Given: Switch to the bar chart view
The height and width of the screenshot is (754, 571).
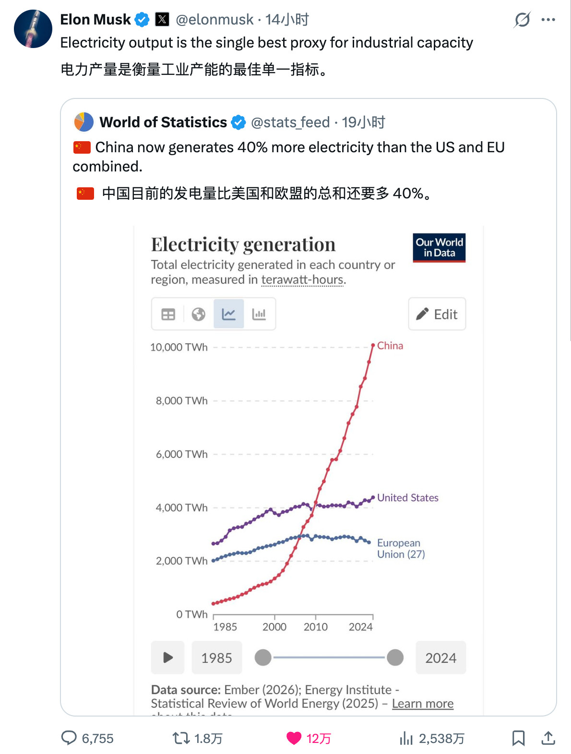Looking at the screenshot, I should (x=260, y=314).
